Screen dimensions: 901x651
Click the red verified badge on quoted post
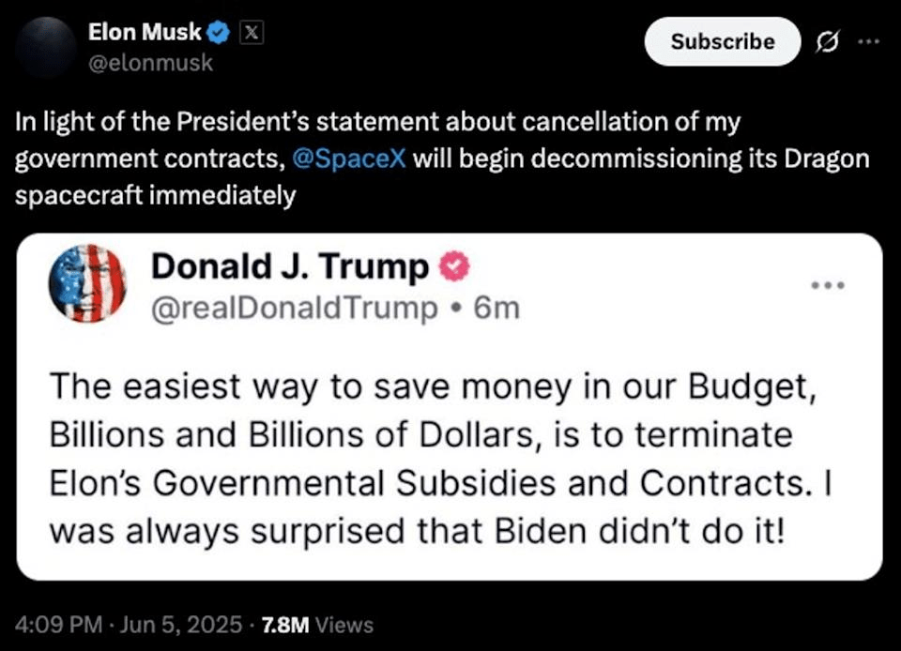pyautogui.click(x=454, y=268)
